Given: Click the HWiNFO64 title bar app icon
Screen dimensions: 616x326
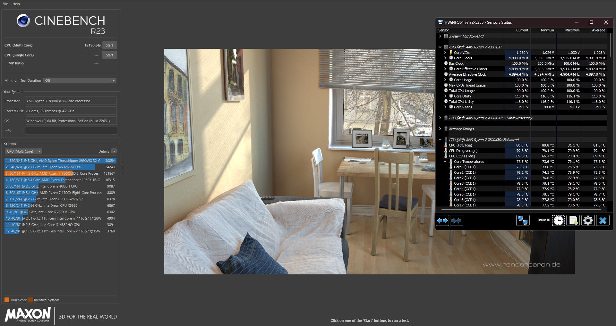Looking at the screenshot, I should (441, 22).
